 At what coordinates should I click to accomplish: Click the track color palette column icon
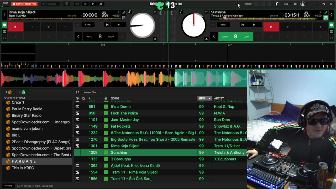coord(106,98)
